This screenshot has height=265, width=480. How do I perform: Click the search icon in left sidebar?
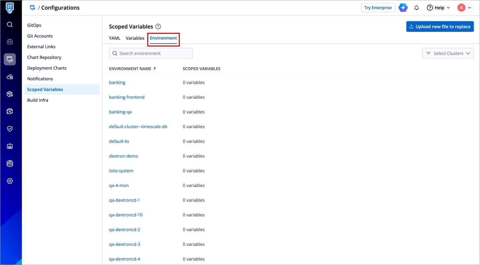10,24
